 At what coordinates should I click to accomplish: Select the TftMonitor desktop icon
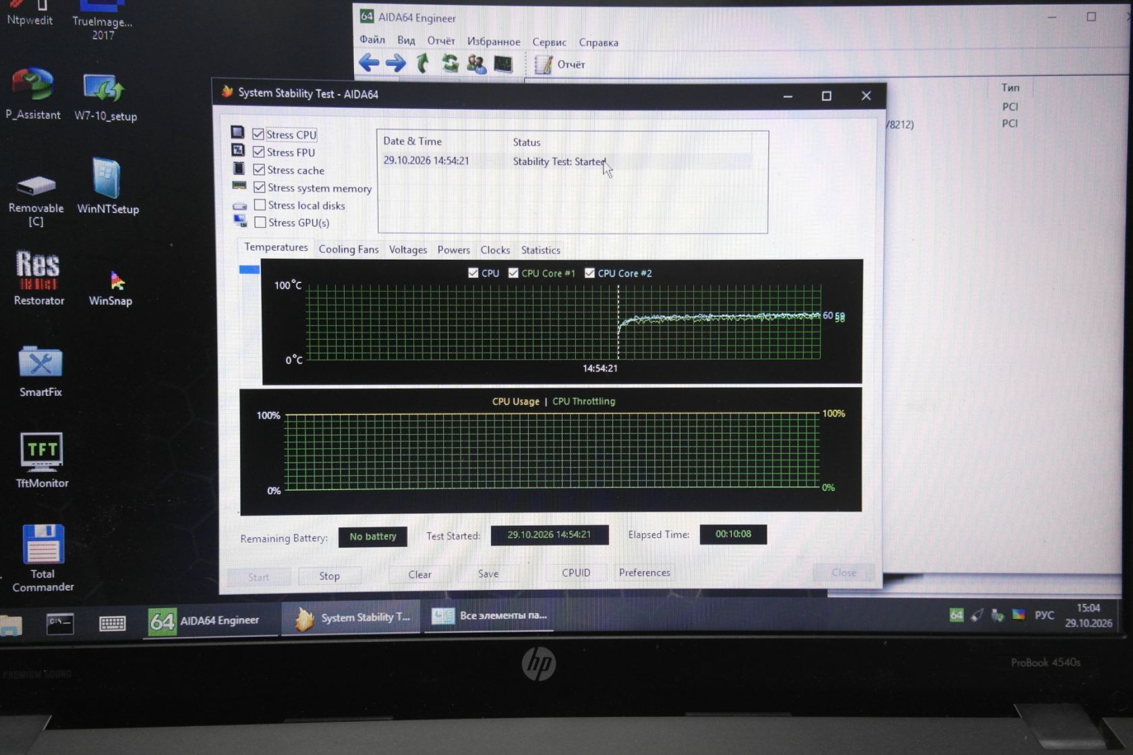click(42, 460)
